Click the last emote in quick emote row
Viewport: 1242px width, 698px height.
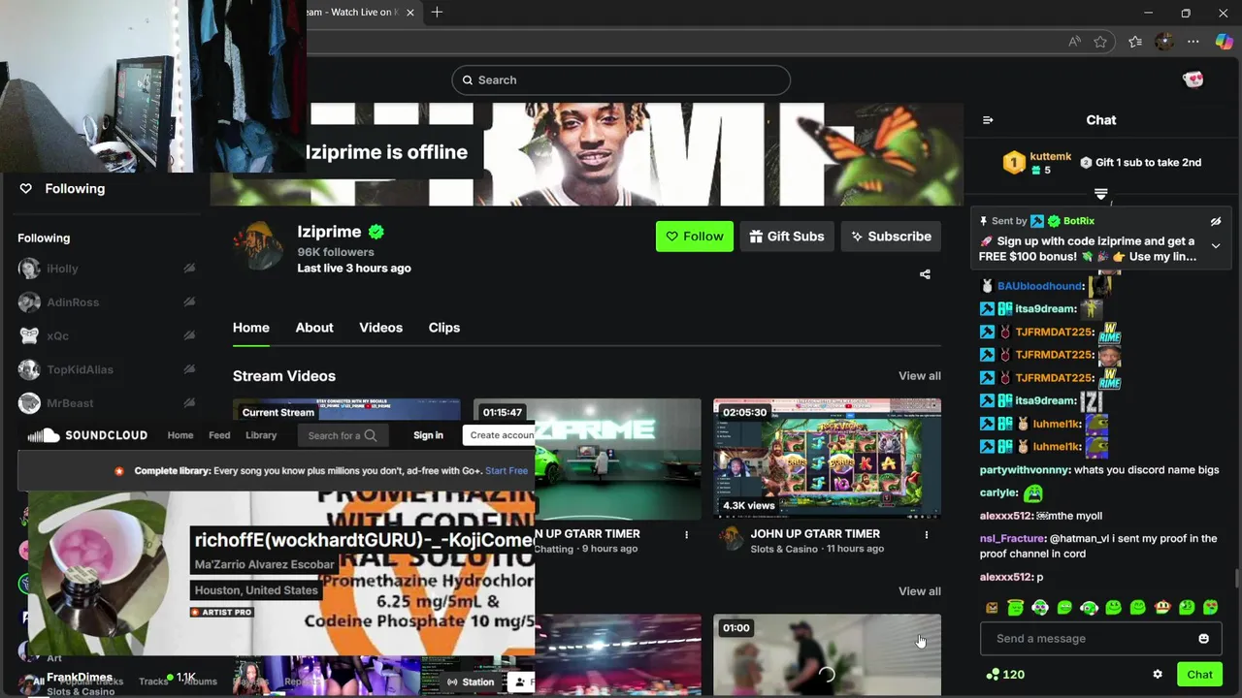[x=1210, y=608]
